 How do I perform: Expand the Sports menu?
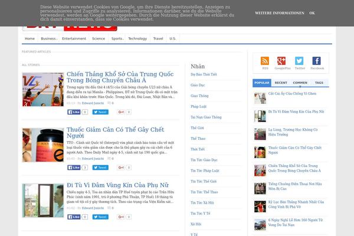click(117, 38)
